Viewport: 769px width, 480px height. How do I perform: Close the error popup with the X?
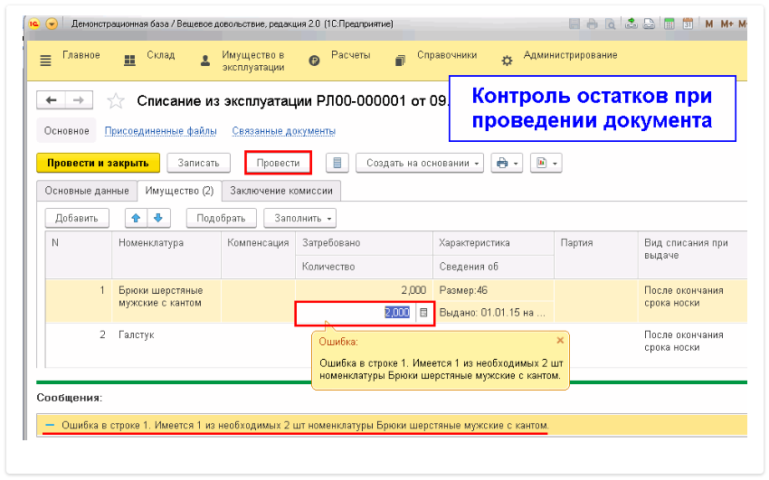(x=559, y=341)
